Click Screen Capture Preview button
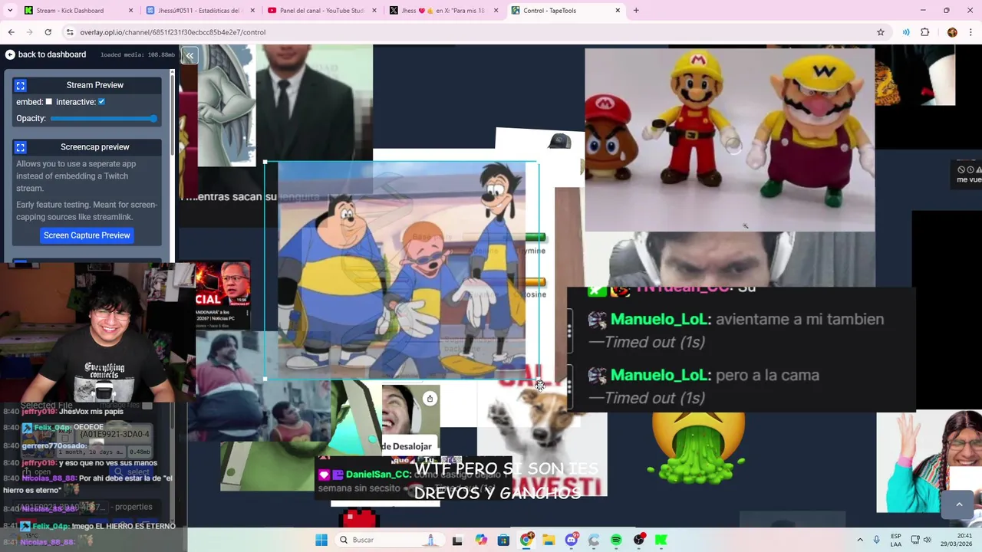The image size is (982, 552). pyautogui.click(x=87, y=235)
